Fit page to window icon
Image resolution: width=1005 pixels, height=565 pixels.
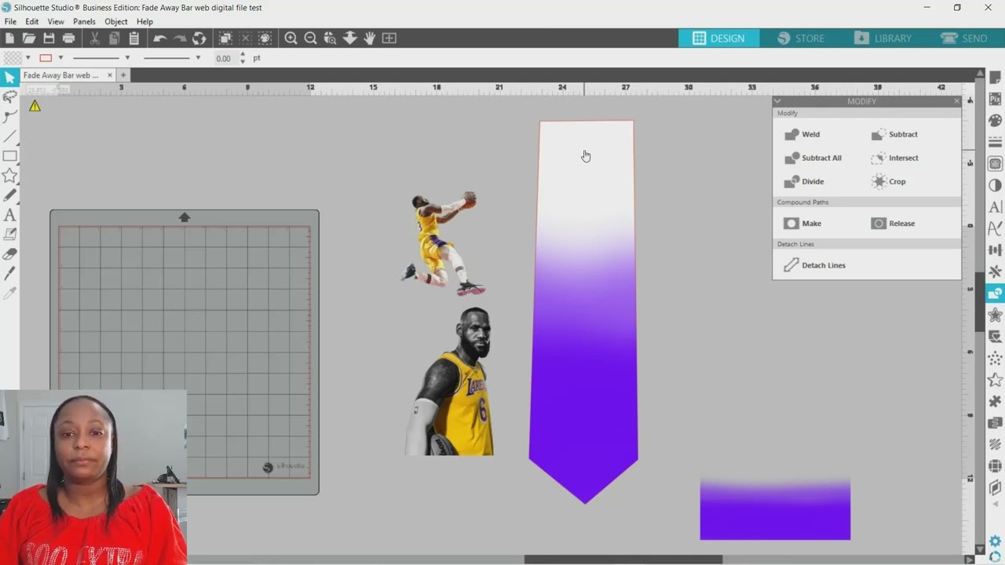pos(389,38)
